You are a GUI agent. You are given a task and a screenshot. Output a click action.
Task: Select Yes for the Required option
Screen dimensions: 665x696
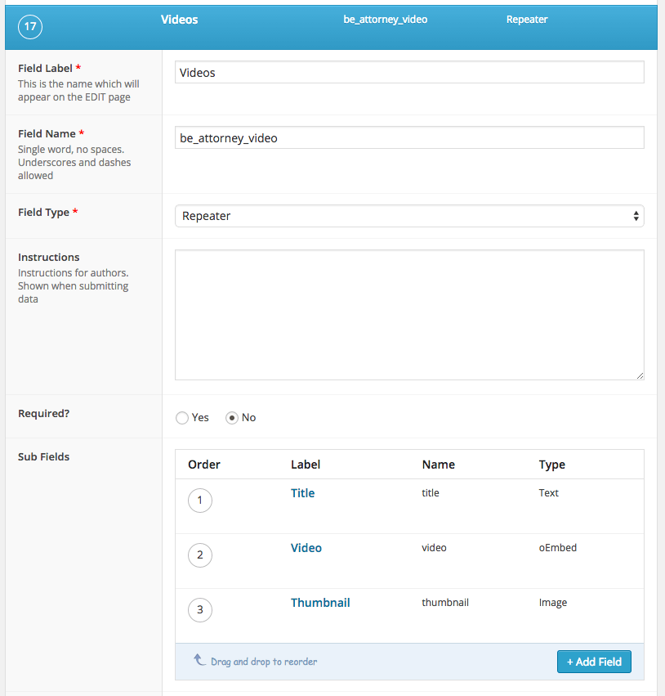181,418
